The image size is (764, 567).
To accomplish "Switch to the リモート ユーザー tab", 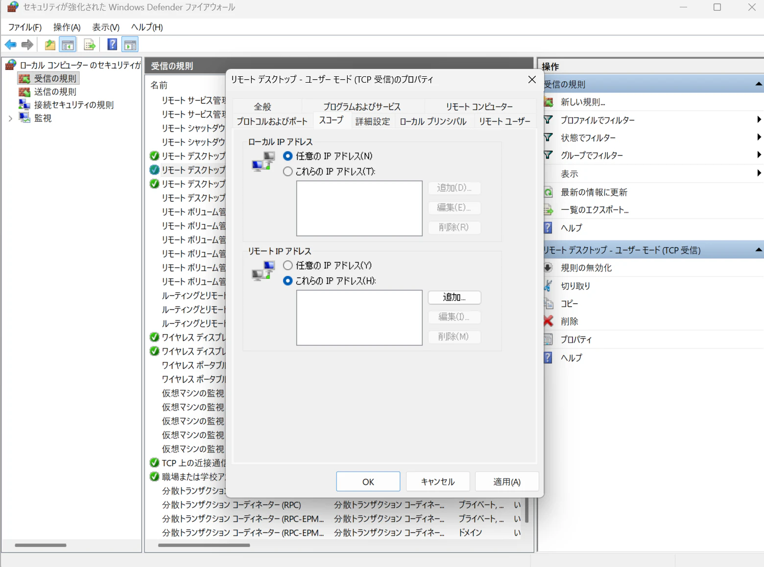I will click(505, 121).
